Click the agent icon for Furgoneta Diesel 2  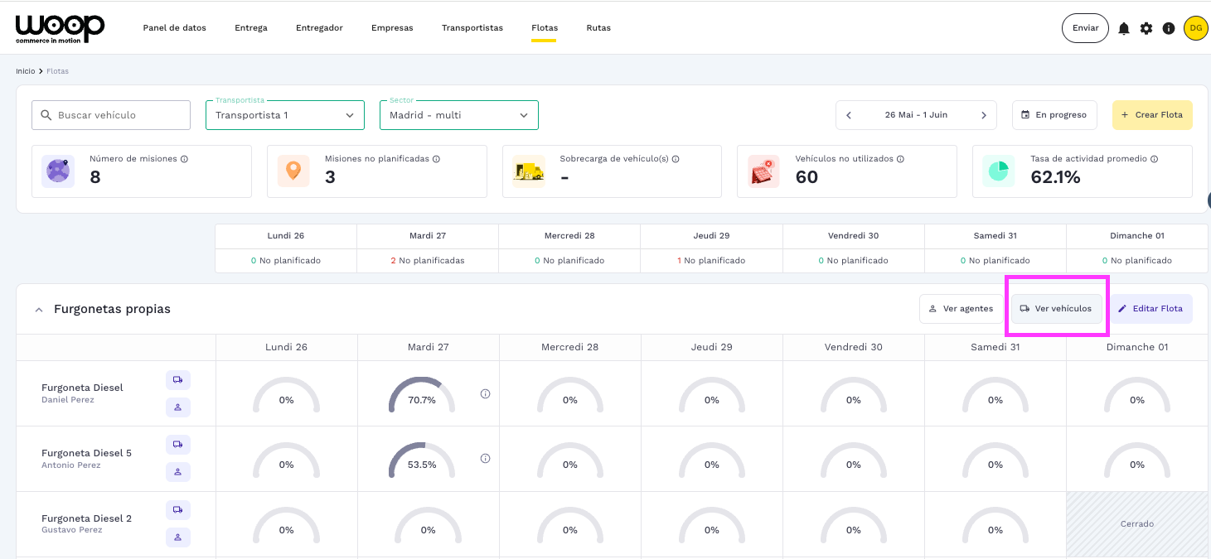click(178, 537)
